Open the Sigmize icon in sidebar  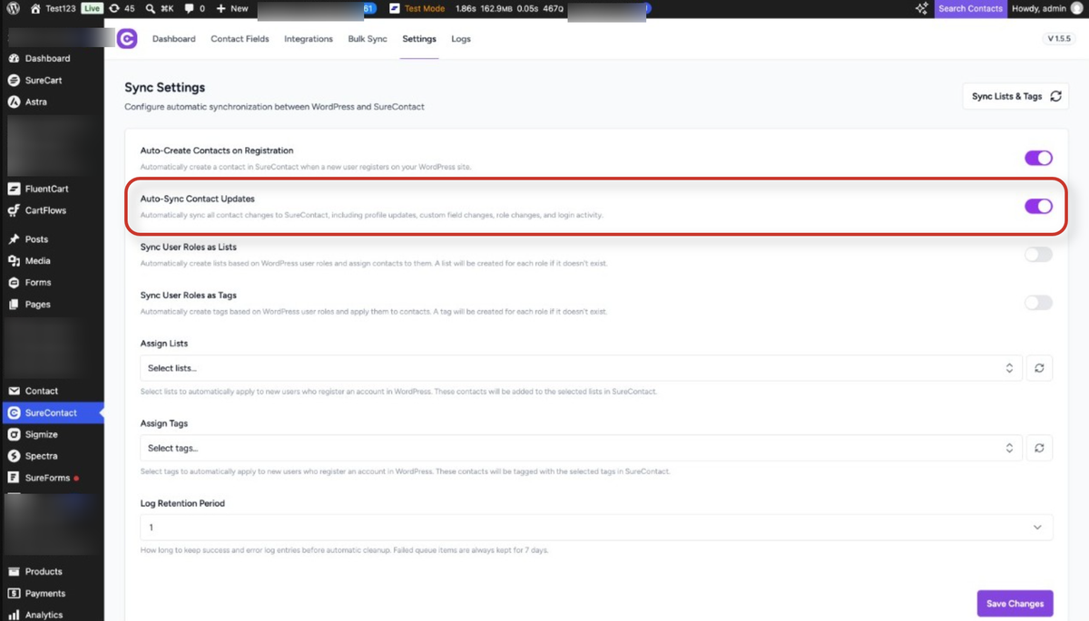point(14,434)
